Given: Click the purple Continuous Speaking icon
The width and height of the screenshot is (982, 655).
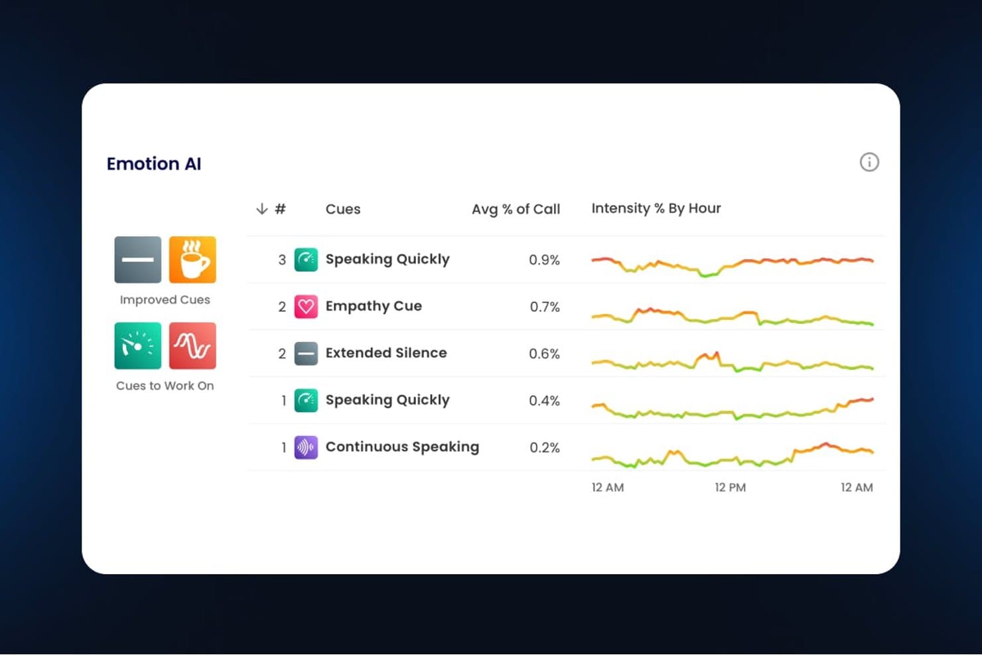Looking at the screenshot, I should point(306,447).
